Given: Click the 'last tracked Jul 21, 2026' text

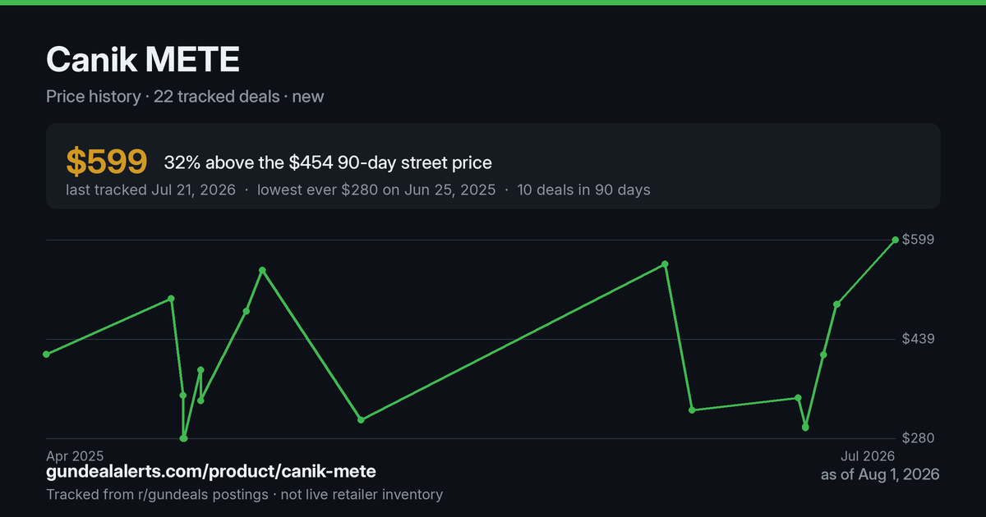Looking at the screenshot, I should 150,190.
